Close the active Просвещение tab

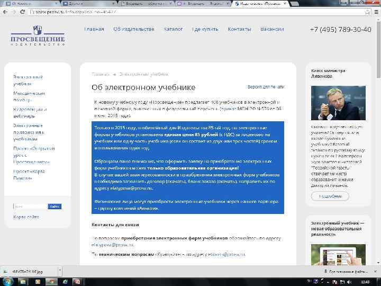285,3
